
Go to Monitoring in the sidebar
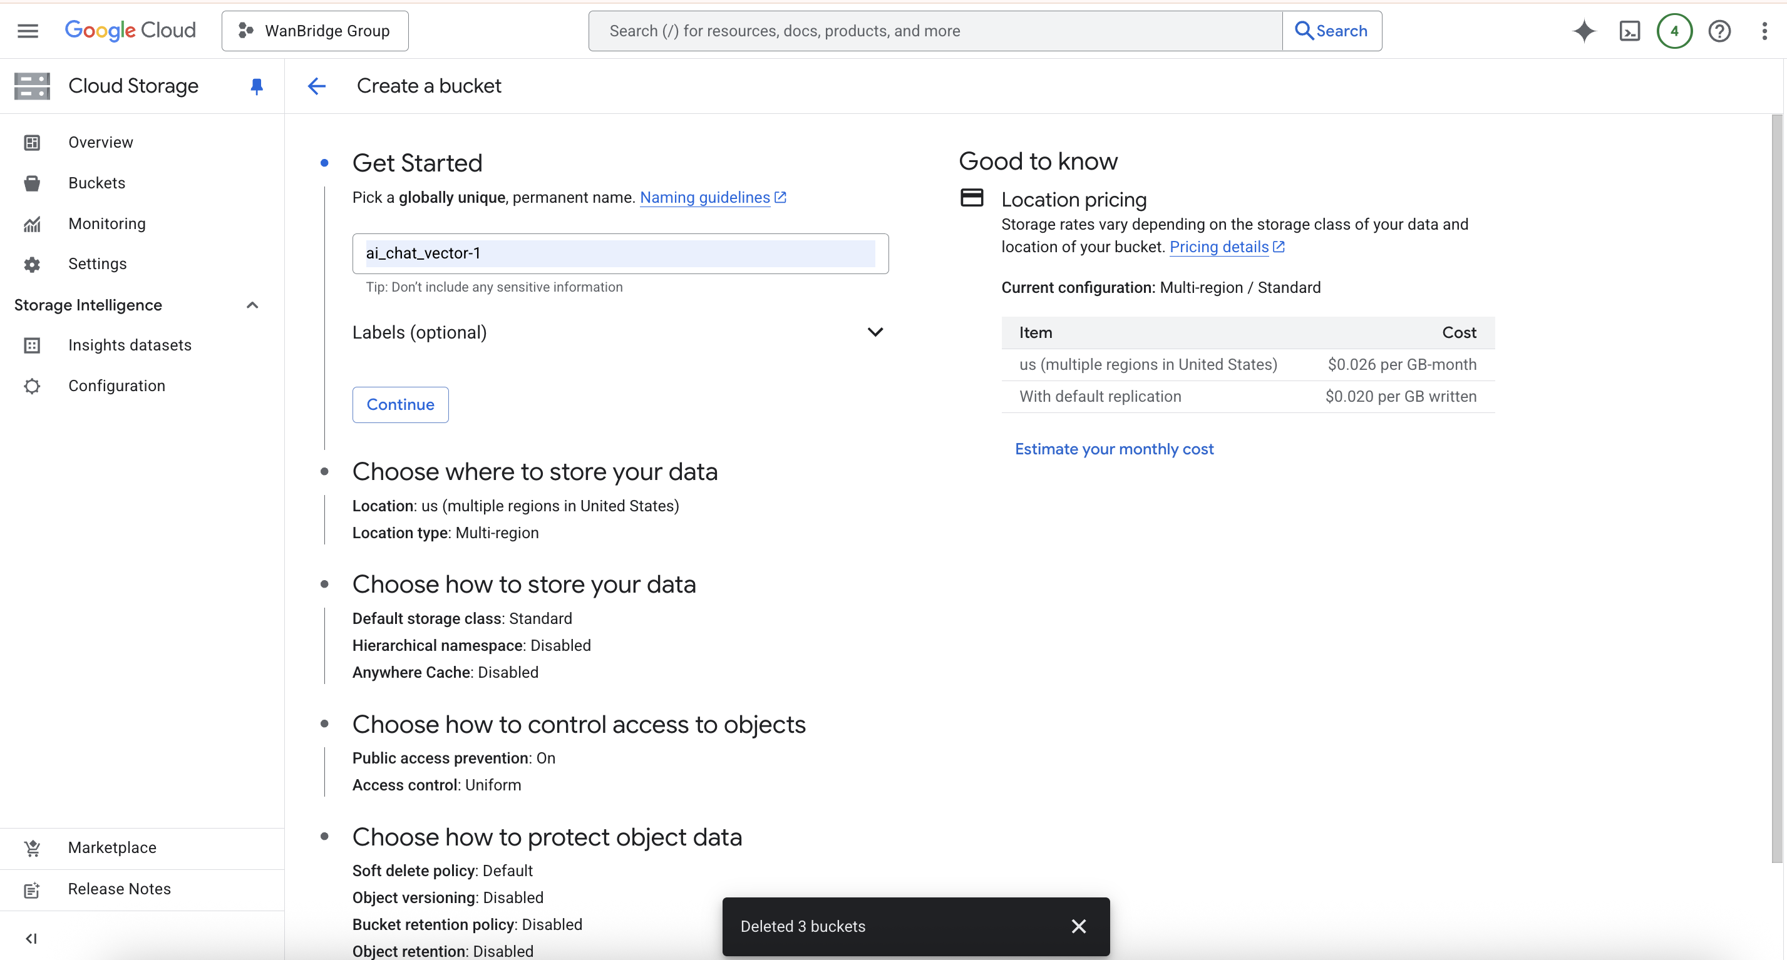pos(107,223)
